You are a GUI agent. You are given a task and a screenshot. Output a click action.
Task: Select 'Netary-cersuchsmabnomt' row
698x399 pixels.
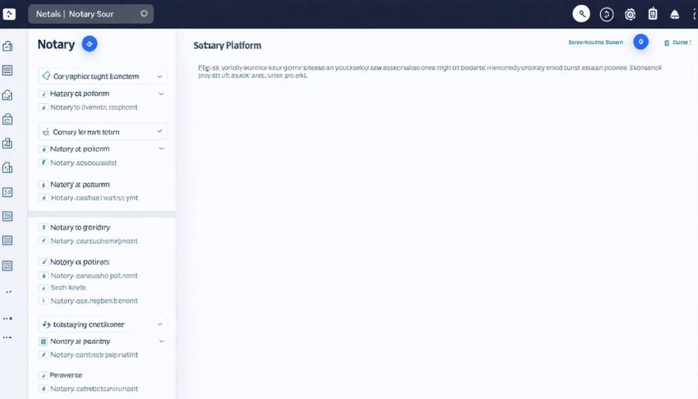(x=94, y=241)
